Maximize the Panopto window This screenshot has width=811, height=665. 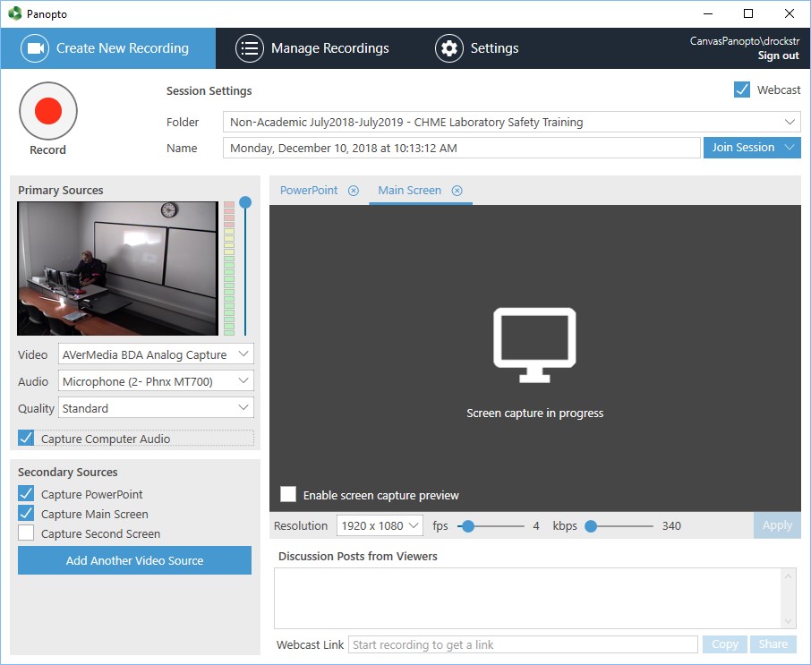pos(748,13)
